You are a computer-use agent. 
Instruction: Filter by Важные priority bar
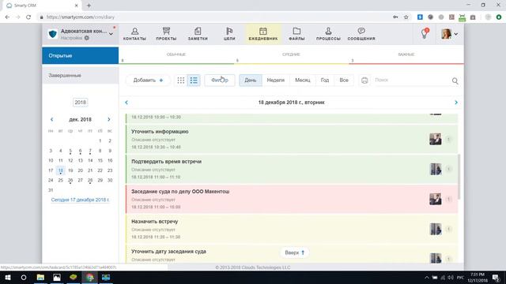pyautogui.click(x=406, y=57)
